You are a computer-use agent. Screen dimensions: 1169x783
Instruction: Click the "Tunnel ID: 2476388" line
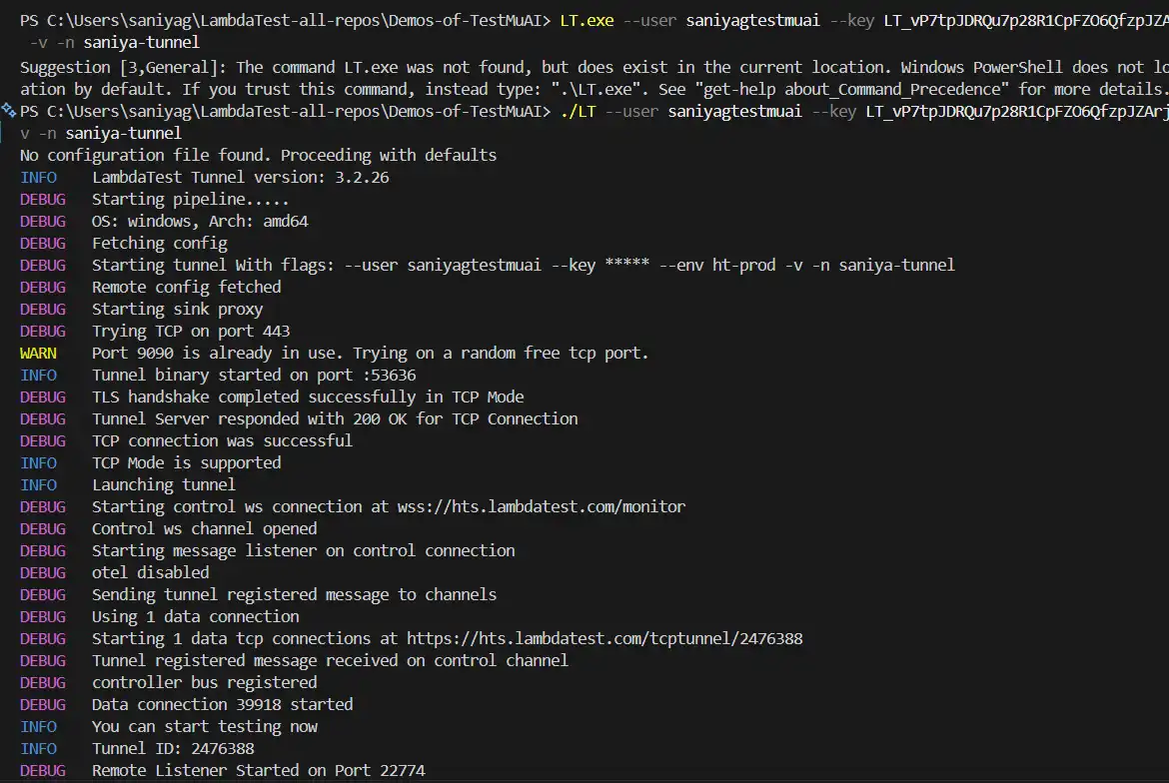click(x=173, y=748)
